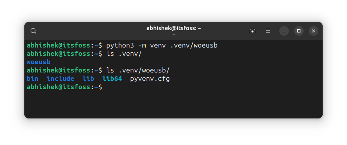The width and height of the screenshot is (347, 145).
Task: Click the include directory in output
Action: [60, 79]
